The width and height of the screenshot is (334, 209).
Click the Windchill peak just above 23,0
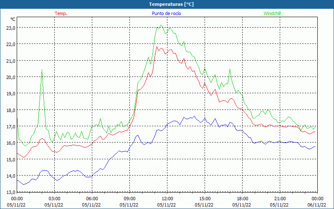point(161,25)
